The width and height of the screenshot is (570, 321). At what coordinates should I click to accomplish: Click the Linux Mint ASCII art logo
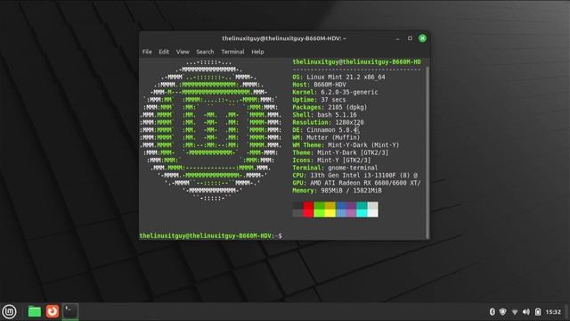(210, 130)
